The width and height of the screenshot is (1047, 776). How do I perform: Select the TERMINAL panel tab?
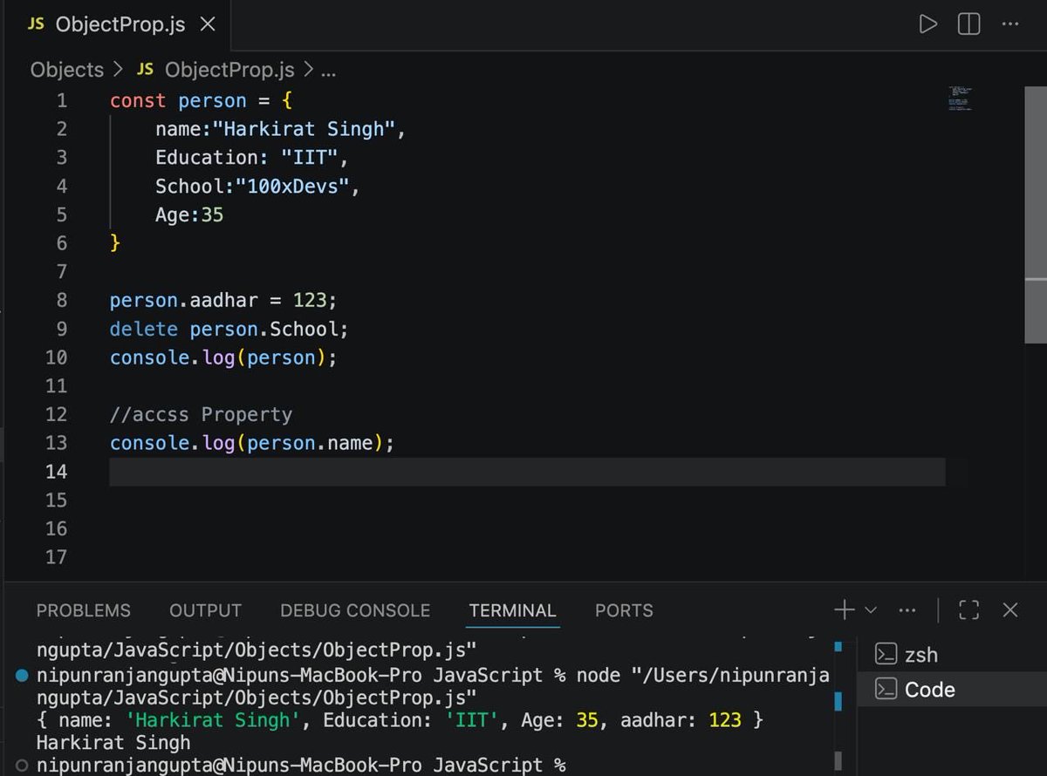pyautogui.click(x=512, y=610)
